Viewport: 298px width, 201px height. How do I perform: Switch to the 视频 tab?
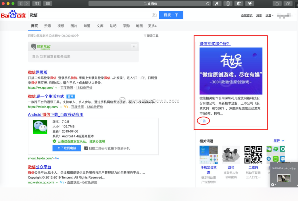[x=61, y=26]
